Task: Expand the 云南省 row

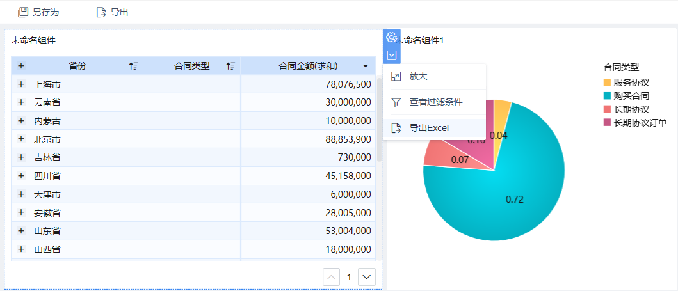Action: (20, 102)
